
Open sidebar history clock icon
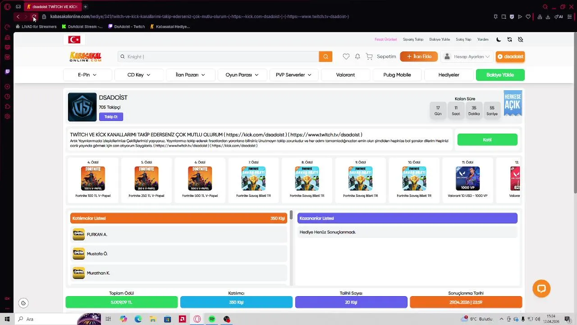coord(7,97)
